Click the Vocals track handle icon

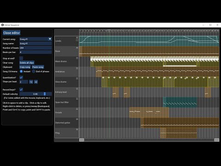77,109
